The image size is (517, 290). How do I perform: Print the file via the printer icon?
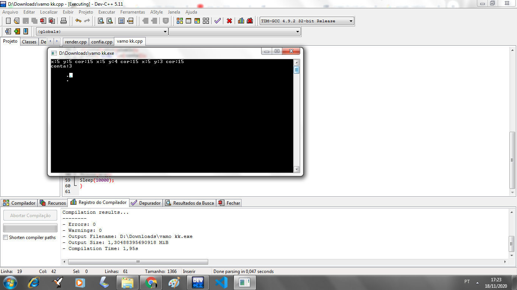click(64, 21)
